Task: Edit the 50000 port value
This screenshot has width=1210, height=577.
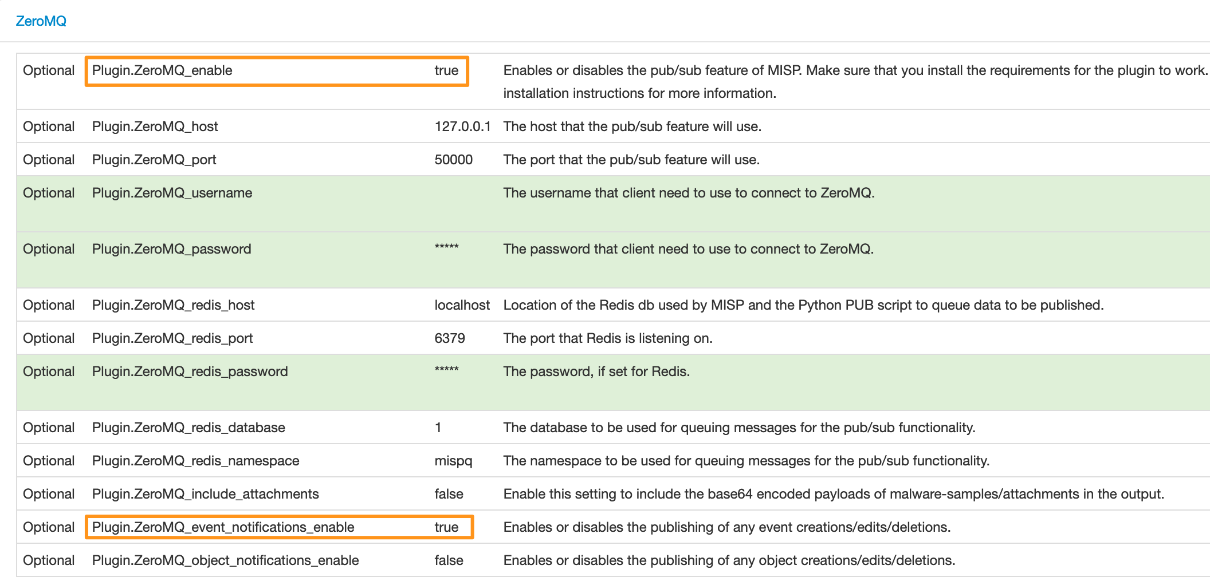Action: 453,160
